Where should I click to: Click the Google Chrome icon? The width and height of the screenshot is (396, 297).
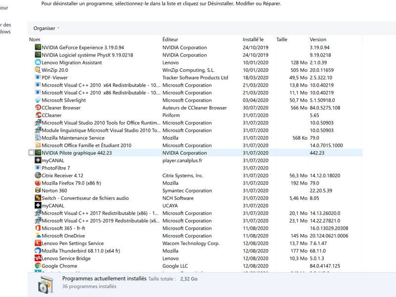point(38,266)
